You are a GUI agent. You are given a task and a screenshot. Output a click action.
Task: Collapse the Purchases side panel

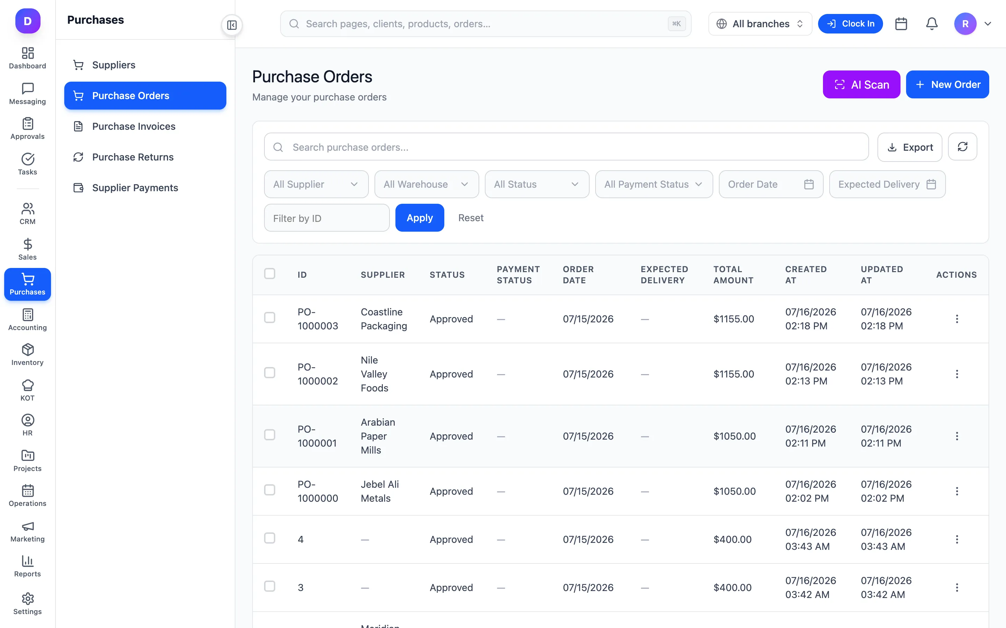tap(232, 25)
